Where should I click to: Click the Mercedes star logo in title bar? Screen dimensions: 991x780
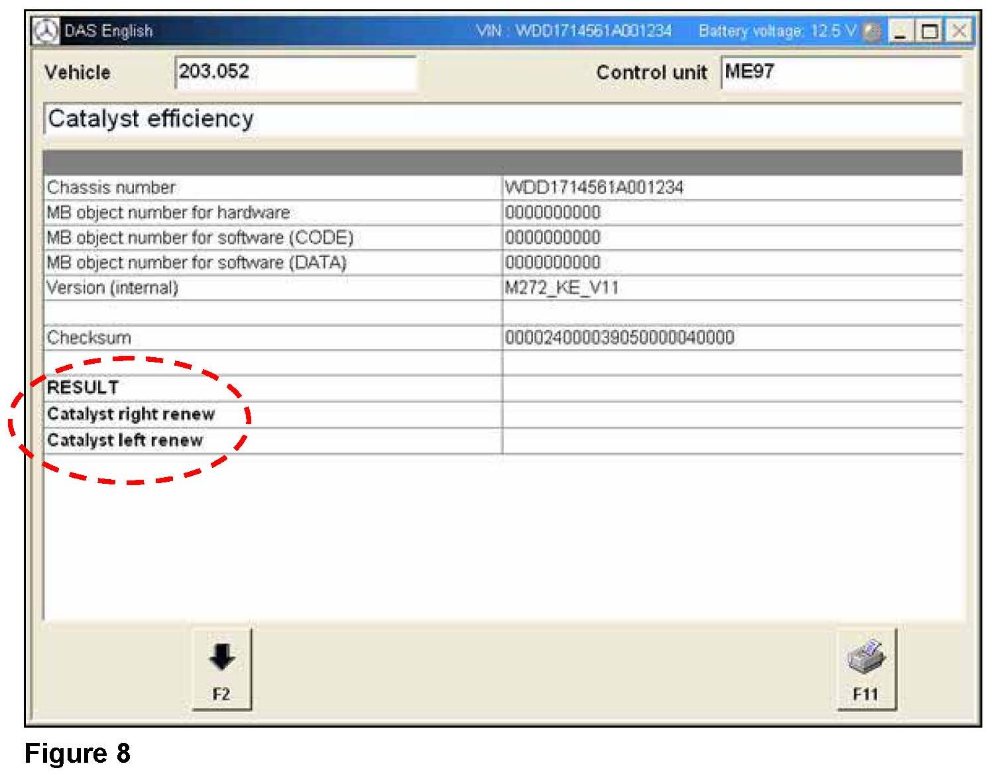click(45, 31)
